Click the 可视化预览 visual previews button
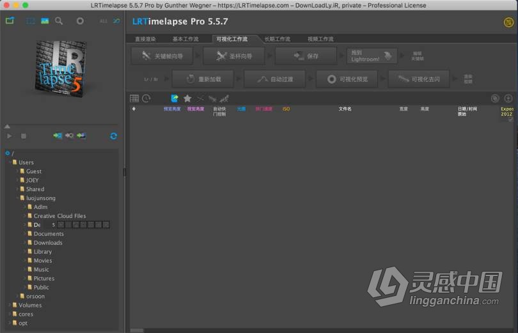The image size is (518, 333). coord(347,79)
